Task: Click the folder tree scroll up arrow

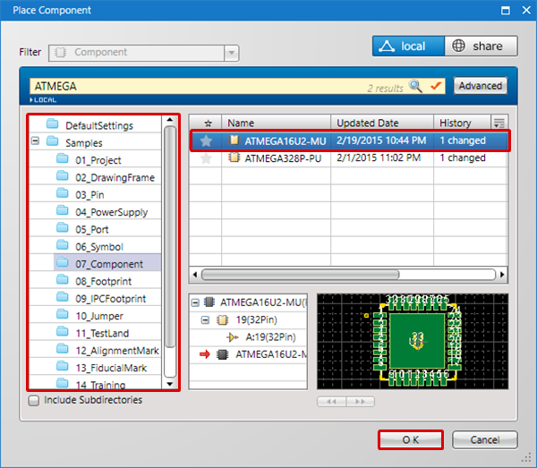Action: (x=169, y=120)
